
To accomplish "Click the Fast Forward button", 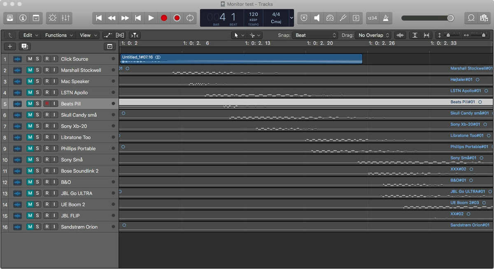I will pos(125,18).
